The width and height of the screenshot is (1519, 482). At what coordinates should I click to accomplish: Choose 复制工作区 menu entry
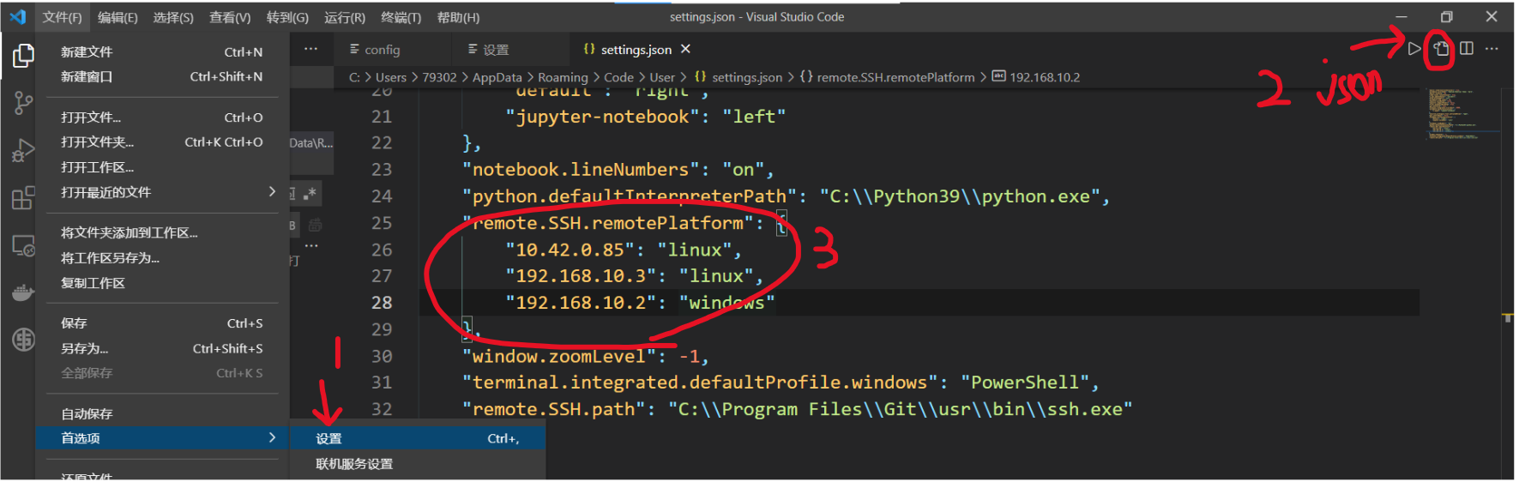161,283
